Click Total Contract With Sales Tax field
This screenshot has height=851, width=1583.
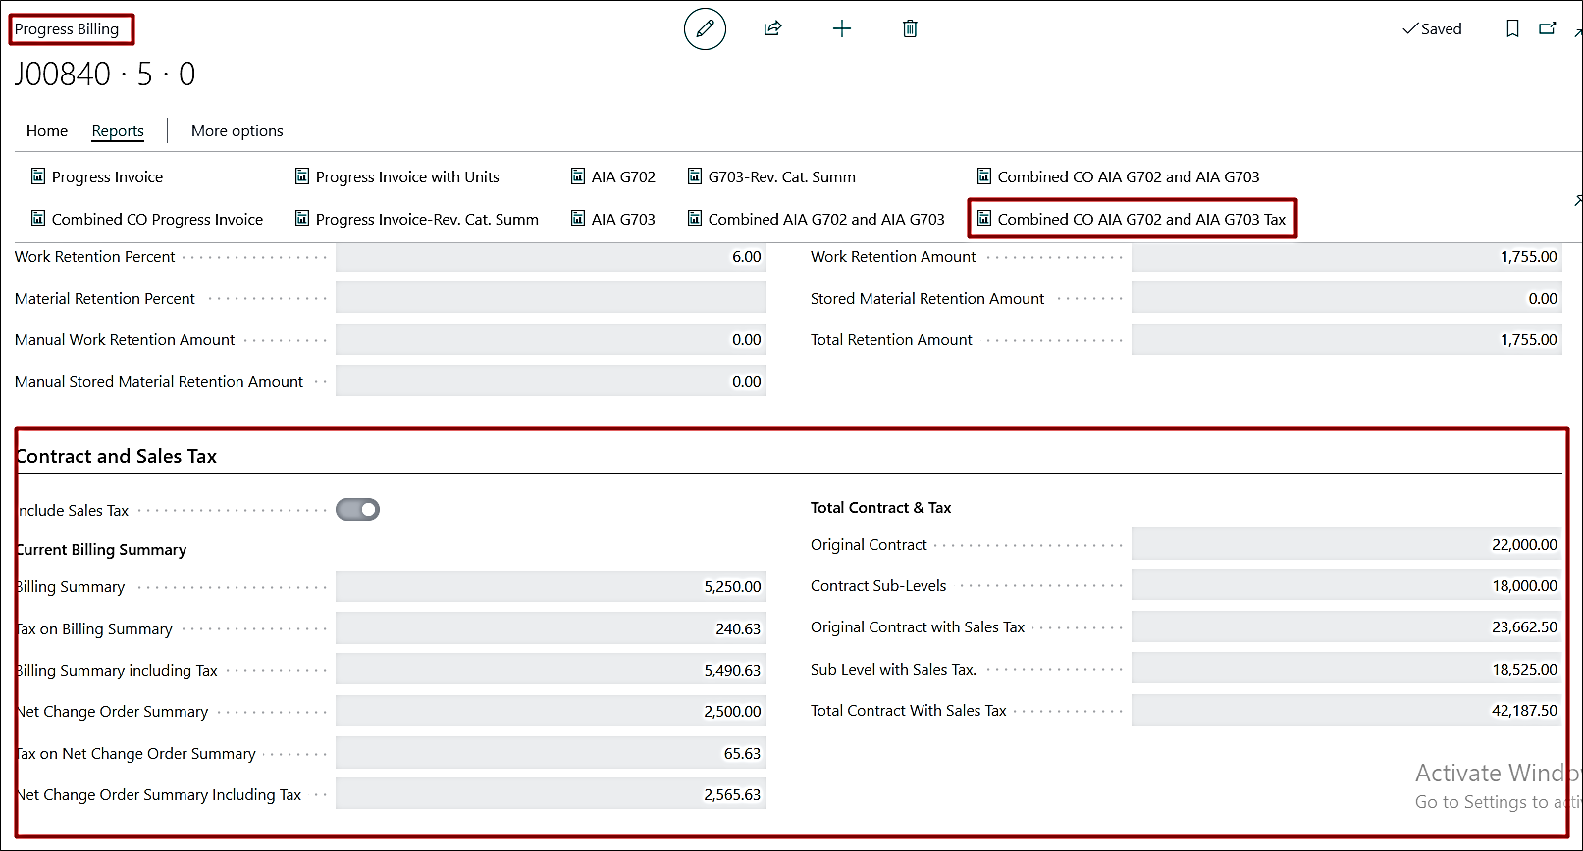coord(1346,710)
